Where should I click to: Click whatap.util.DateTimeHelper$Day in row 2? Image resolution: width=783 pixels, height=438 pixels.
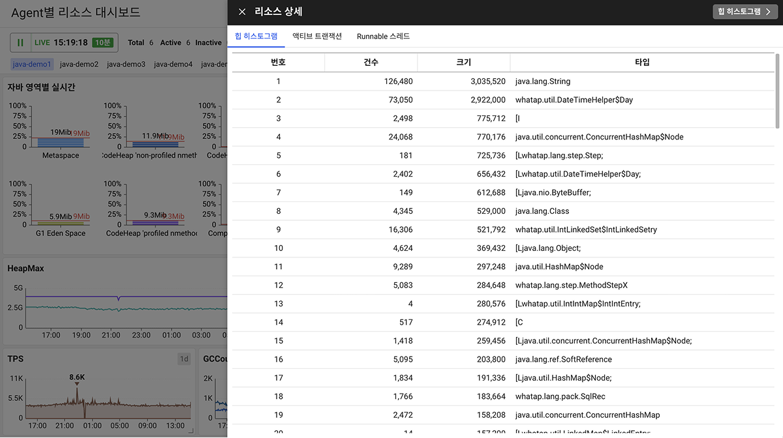click(574, 100)
